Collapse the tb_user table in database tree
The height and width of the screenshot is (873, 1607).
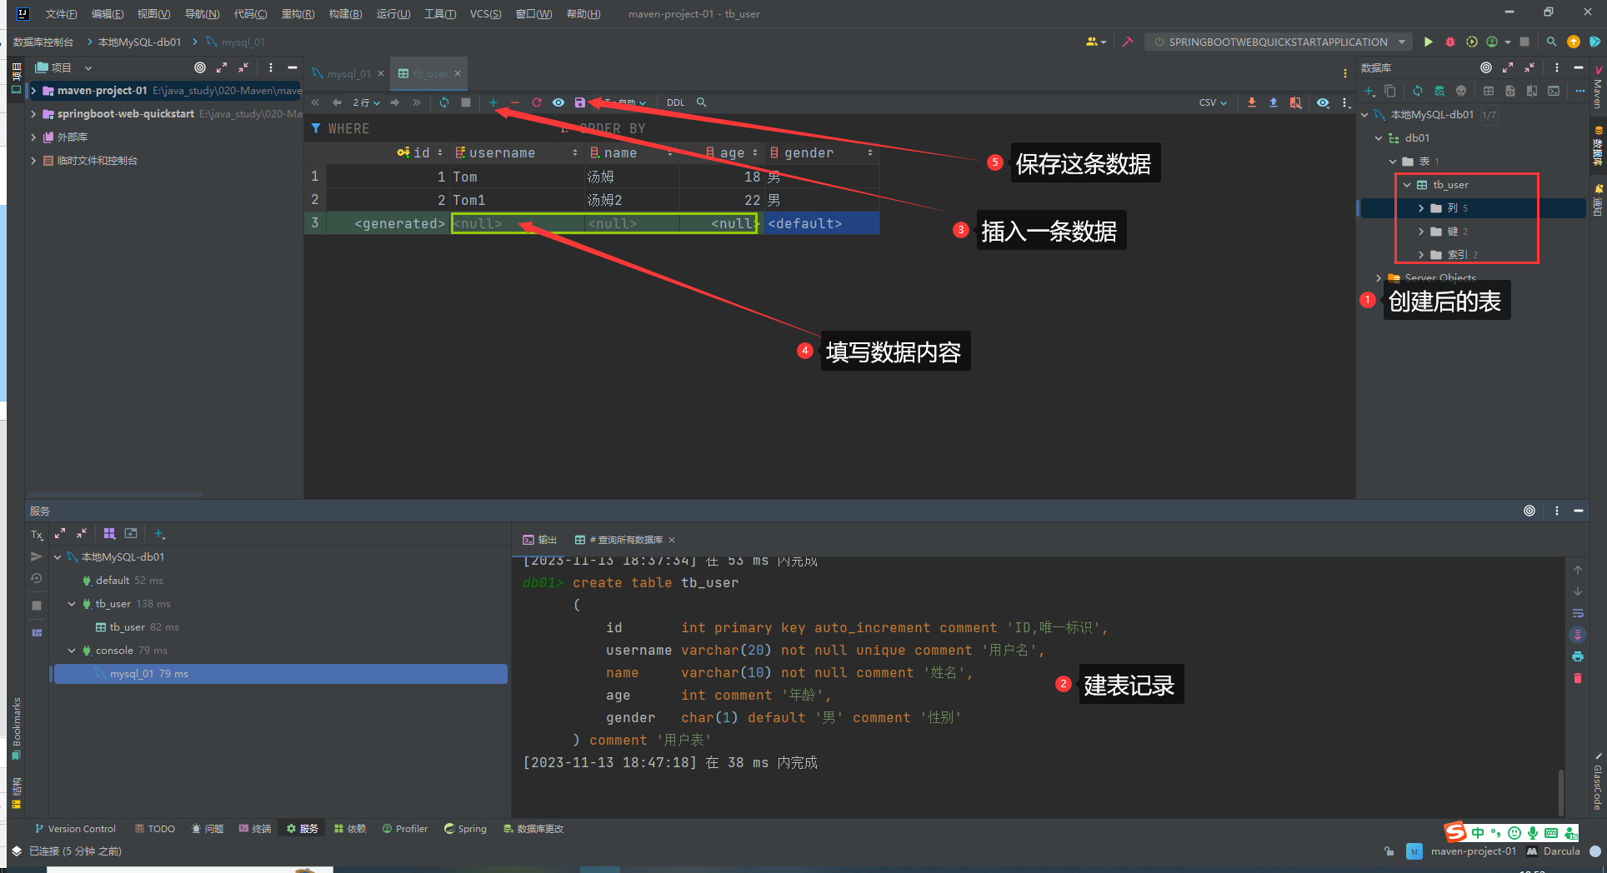click(x=1407, y=185)
